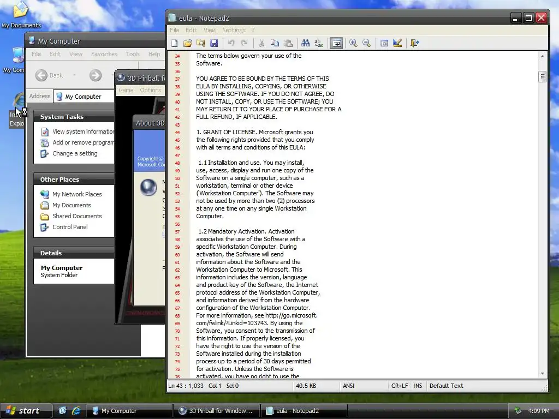Toggle the Word Wrap toolbar button
Viewport: 559px width, 419px height.
(336, 43)
